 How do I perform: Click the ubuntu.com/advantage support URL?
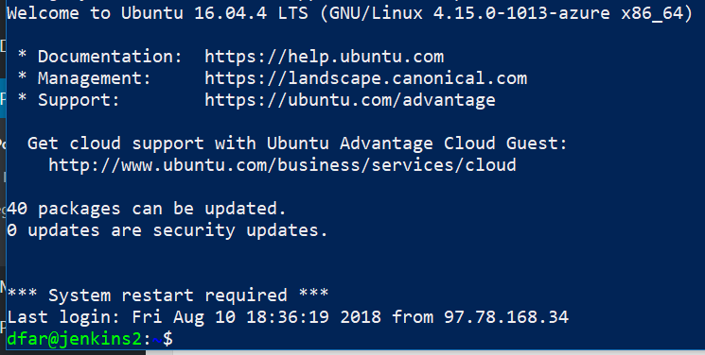[350, 100]
